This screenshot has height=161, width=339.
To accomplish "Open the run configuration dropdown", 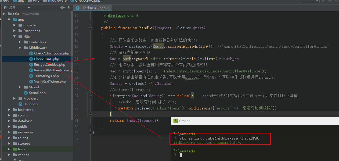I will coord(309,1).
